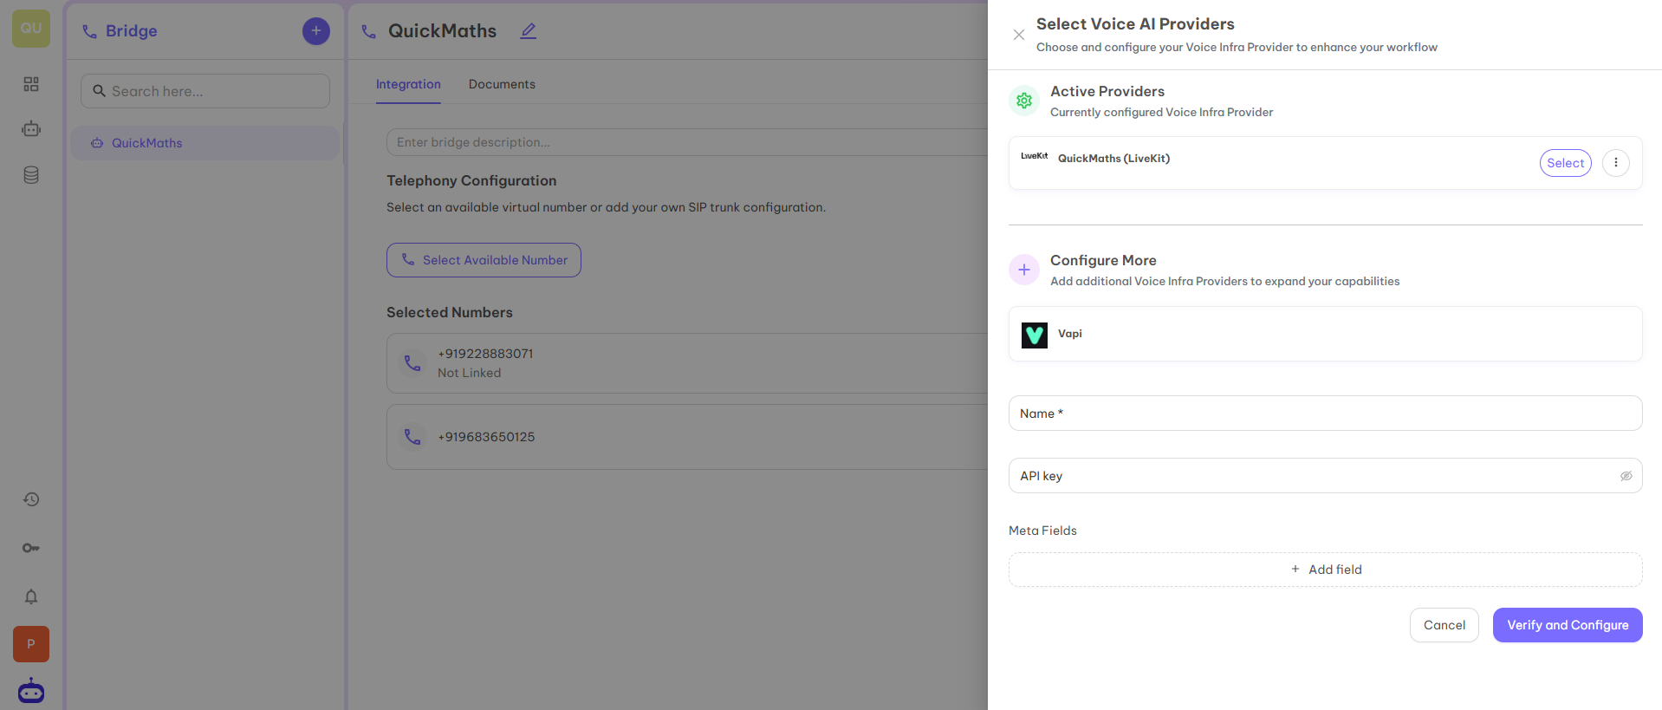This screenshot has height=710, width=1662.
Task: Open the notifications bell in sidebar
Action: pyautogui.click(x=31, y=596)
